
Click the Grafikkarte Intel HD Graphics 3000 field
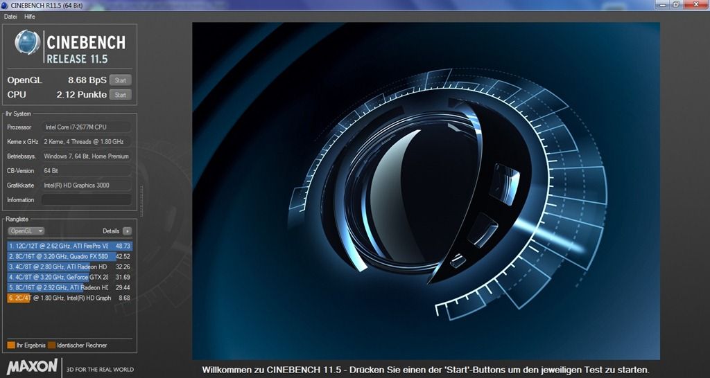click(x=87, y=185)
